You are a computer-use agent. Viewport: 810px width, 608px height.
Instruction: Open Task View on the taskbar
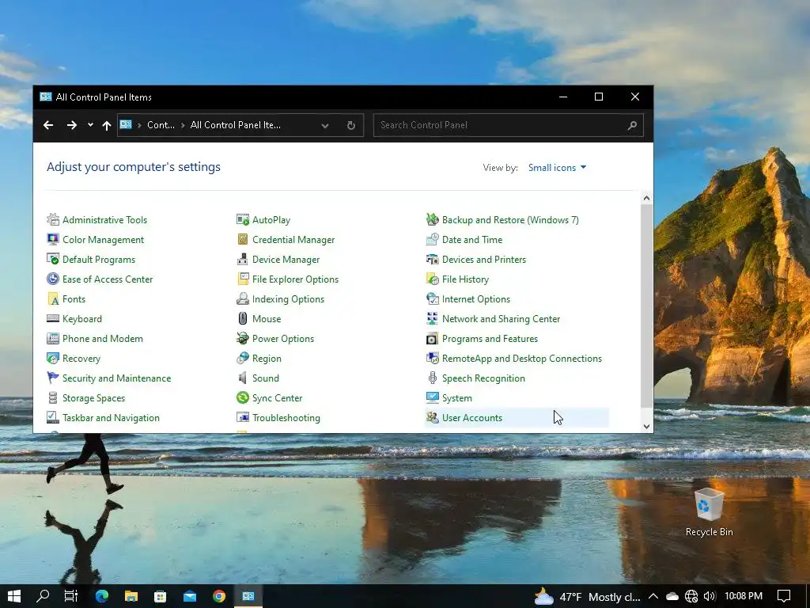[70, 596]
